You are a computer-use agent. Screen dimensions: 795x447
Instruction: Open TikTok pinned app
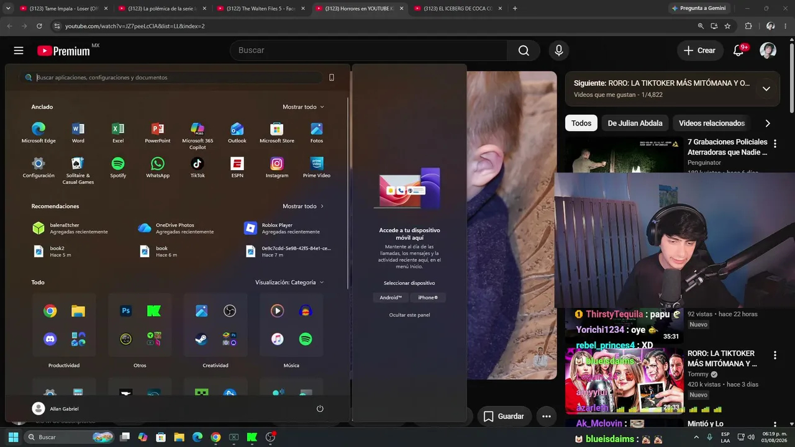click(x=198, y=168)
